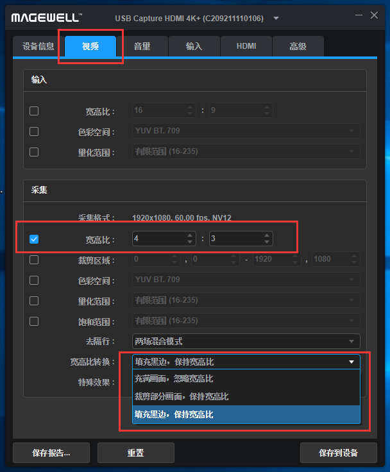Increase capture aspect height value 3
This screenshot has width=390, height=472.
point(267,235)
